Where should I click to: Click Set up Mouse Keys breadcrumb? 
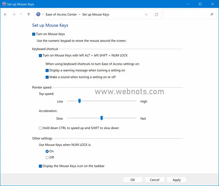pos(95,14)
